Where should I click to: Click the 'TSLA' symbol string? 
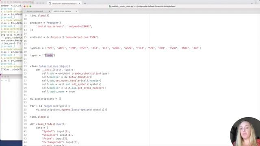point(140,48)
